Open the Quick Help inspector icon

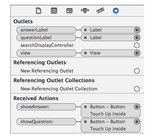[x=54, y=11]
